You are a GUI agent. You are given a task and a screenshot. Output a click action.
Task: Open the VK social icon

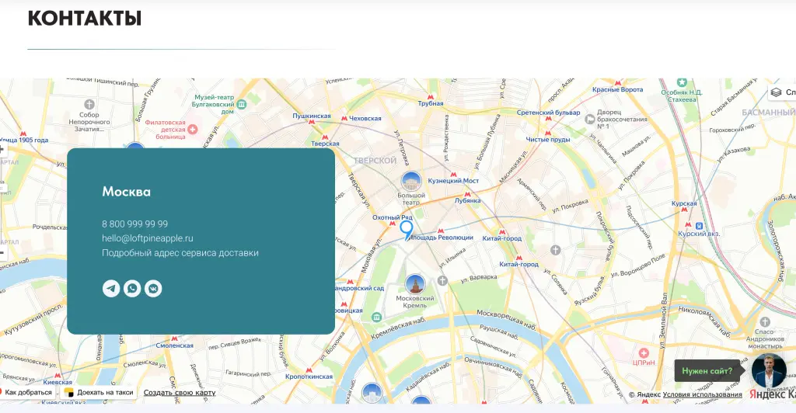[x=153, y=288]
